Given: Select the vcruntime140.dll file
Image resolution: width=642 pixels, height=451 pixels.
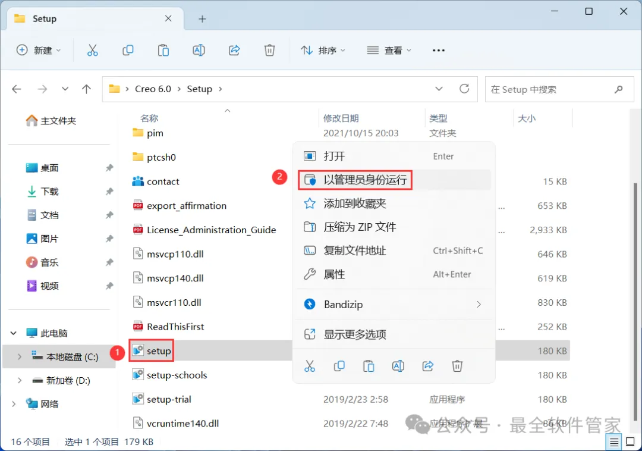Looking at the screenshot, I should (x=175, y=423).
